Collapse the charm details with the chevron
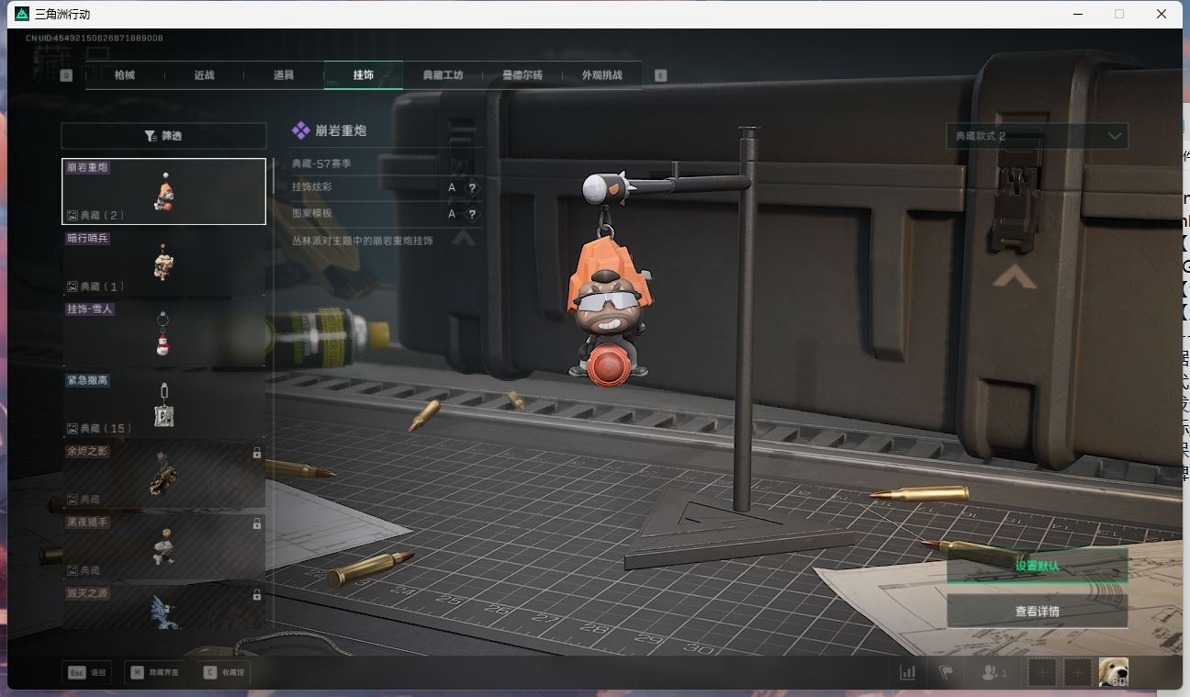This screenshot has height=697, width=1190. pos(464,239)
